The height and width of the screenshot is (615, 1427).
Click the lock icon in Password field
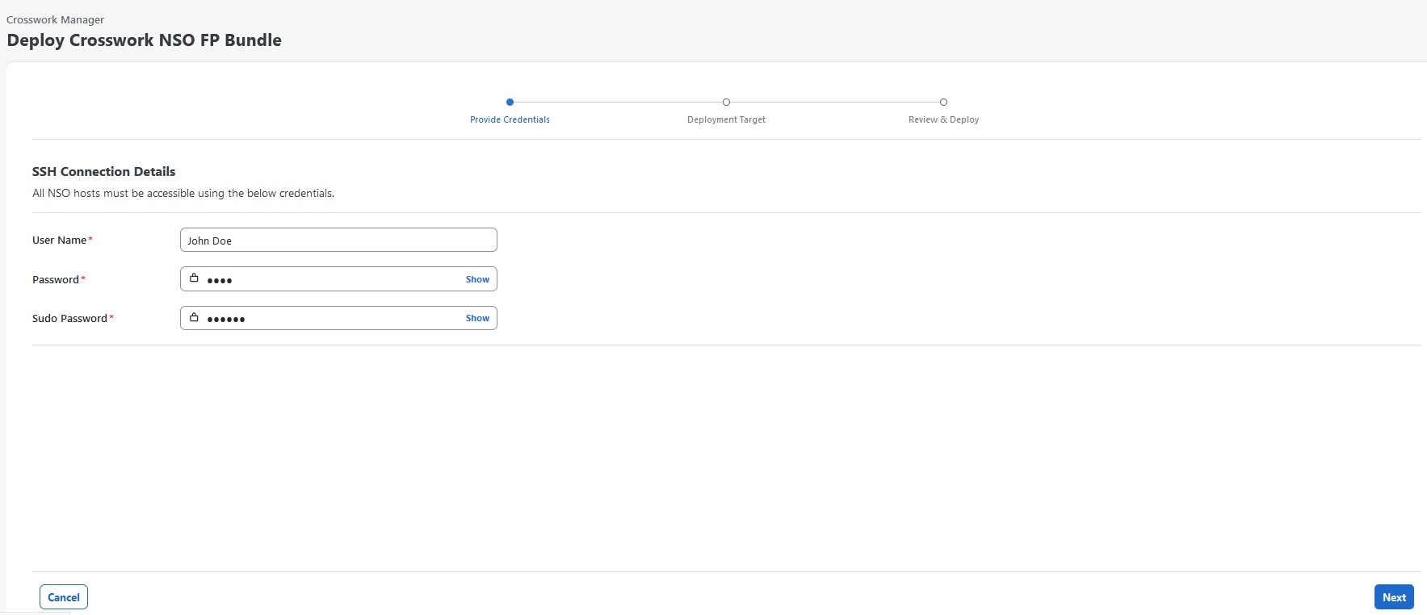pos(194,278)
